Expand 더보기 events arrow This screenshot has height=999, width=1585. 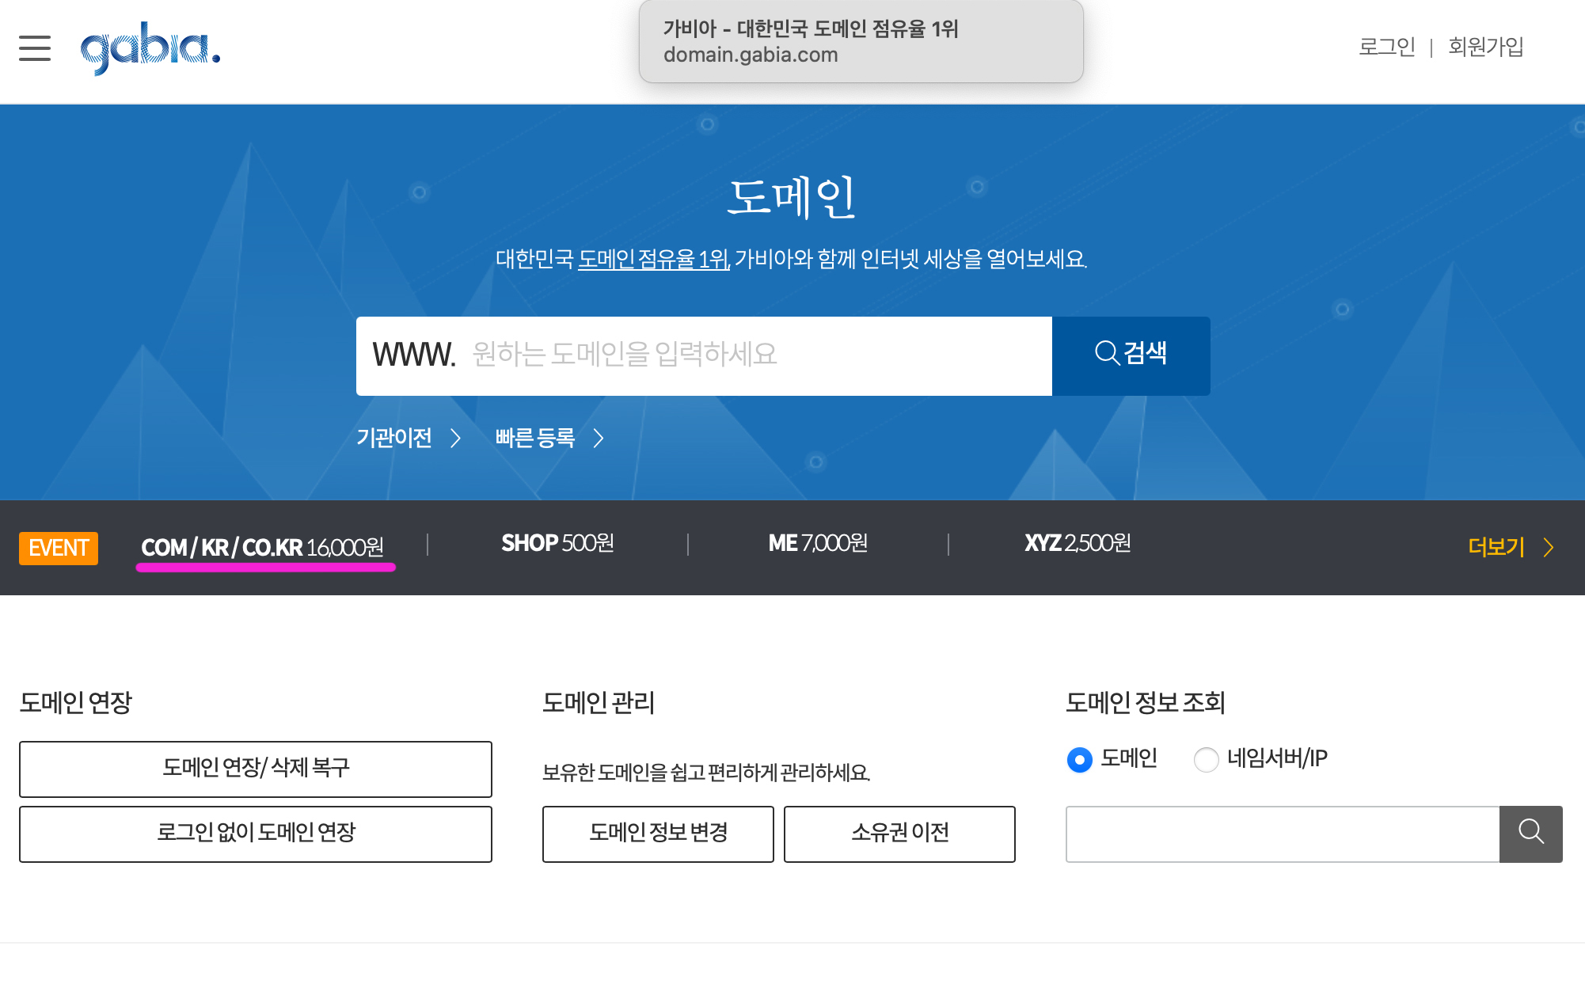tap(1548, 547)
